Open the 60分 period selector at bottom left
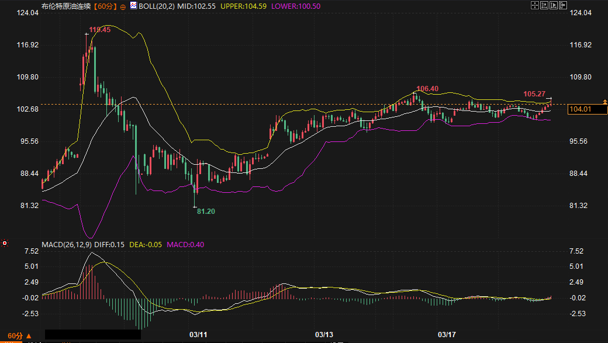Screen dimensions: 608x343 19,335
